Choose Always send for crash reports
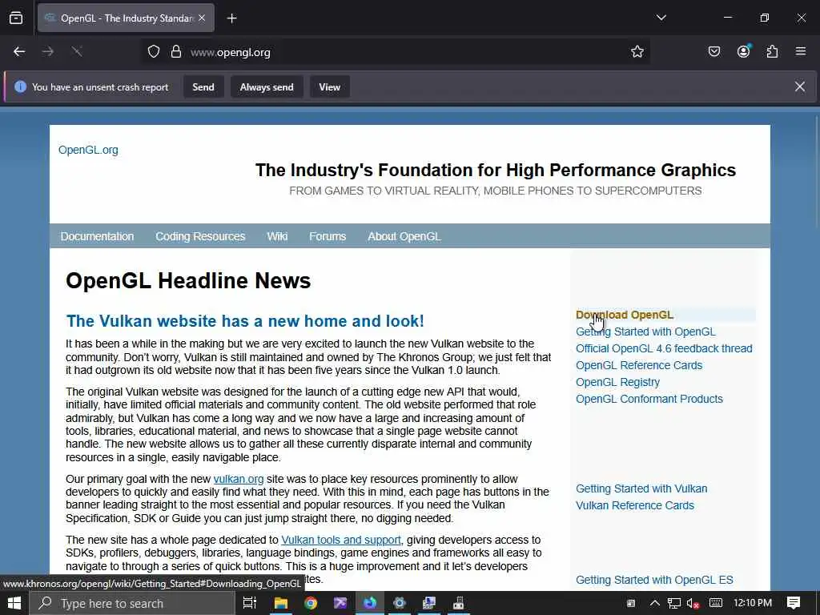 (267, 87)
